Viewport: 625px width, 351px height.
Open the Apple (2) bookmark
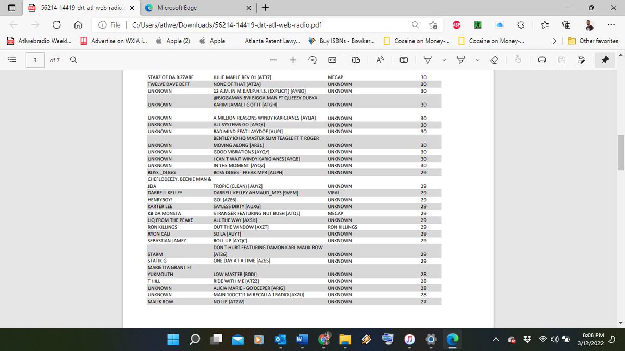point(173,41)
